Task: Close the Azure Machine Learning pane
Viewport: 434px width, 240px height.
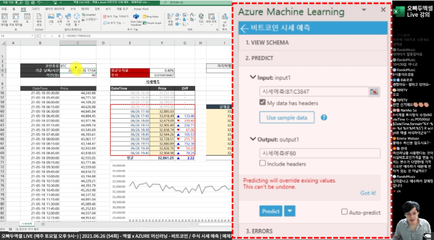Action: [x=383, y=10]
